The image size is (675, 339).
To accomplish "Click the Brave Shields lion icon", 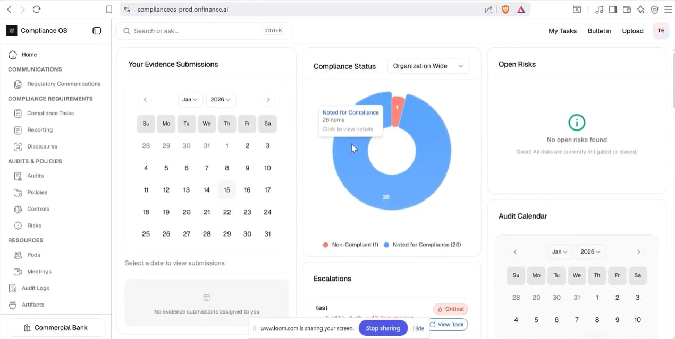I will pyautogui.click(x=505, y=10).
